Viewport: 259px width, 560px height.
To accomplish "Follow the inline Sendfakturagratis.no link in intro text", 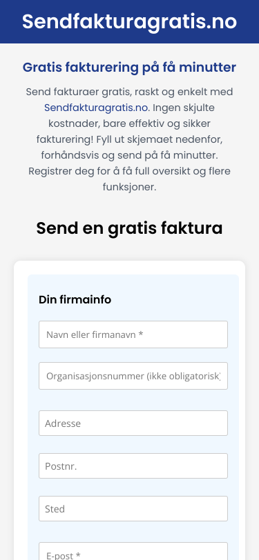I will click(x=96, y=108).
